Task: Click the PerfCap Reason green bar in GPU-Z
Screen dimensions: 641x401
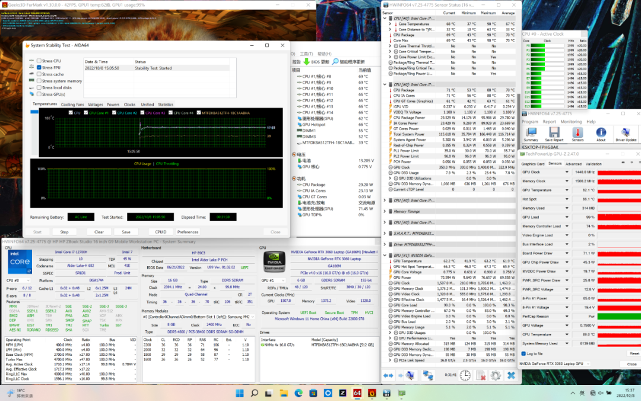Action: pos(619,317)
